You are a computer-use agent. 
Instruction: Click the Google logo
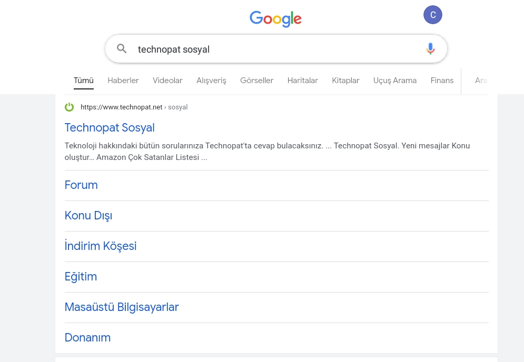coord(275,19)
